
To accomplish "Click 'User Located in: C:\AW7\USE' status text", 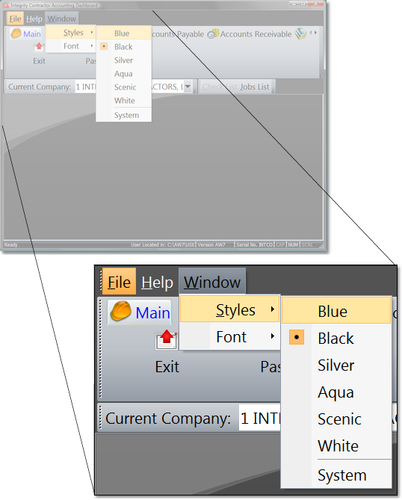I will (x=163, y=245).
